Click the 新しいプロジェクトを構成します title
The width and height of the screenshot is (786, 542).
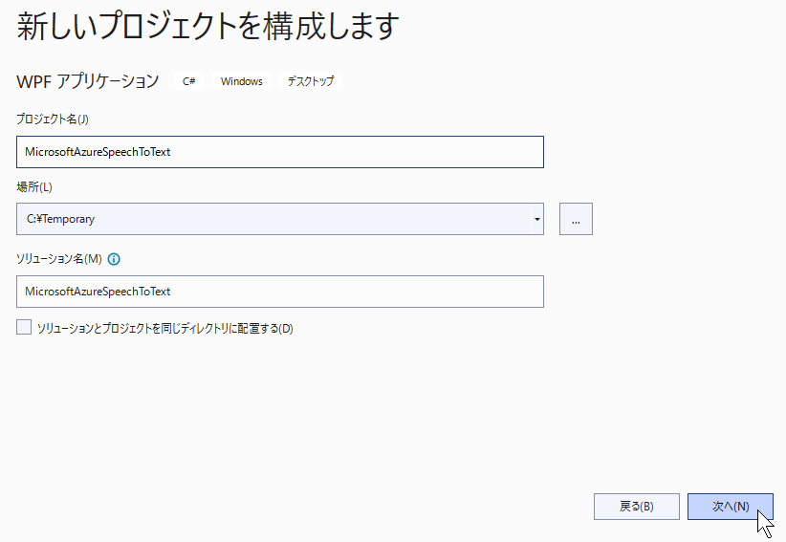(x=207, y=26)
